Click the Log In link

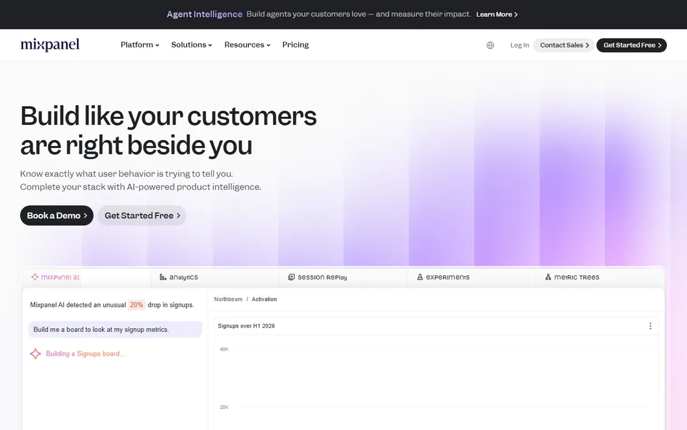(x=520, y=45)
